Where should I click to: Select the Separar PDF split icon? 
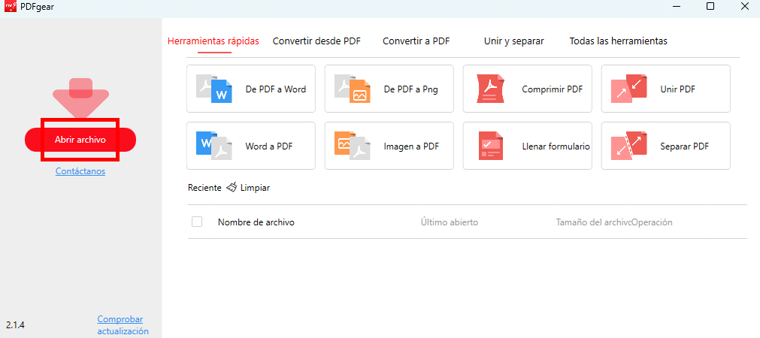tap(629, 146)
